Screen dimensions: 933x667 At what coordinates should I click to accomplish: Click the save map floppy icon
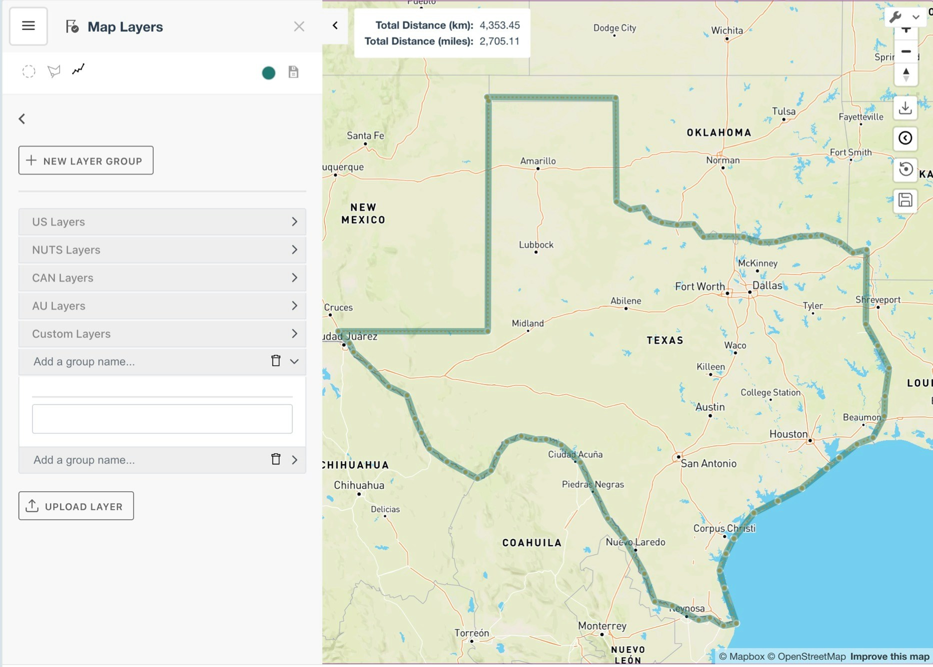click(x=905, y=200)
